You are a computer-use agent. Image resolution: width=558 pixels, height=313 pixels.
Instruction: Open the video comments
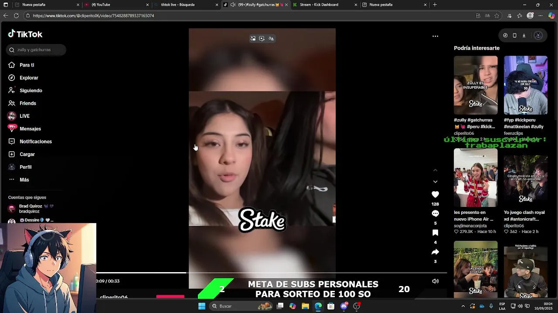point(435,213)
